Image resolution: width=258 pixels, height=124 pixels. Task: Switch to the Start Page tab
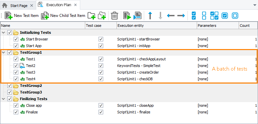[x=17, y=6]
